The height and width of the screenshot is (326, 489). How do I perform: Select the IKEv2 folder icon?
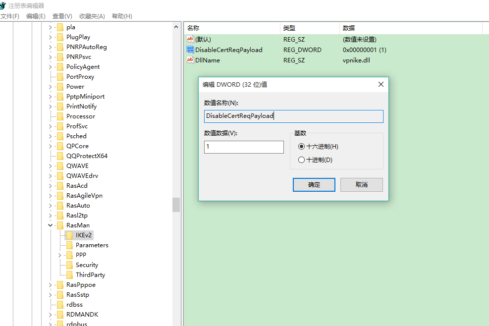(x=69, y=235)
